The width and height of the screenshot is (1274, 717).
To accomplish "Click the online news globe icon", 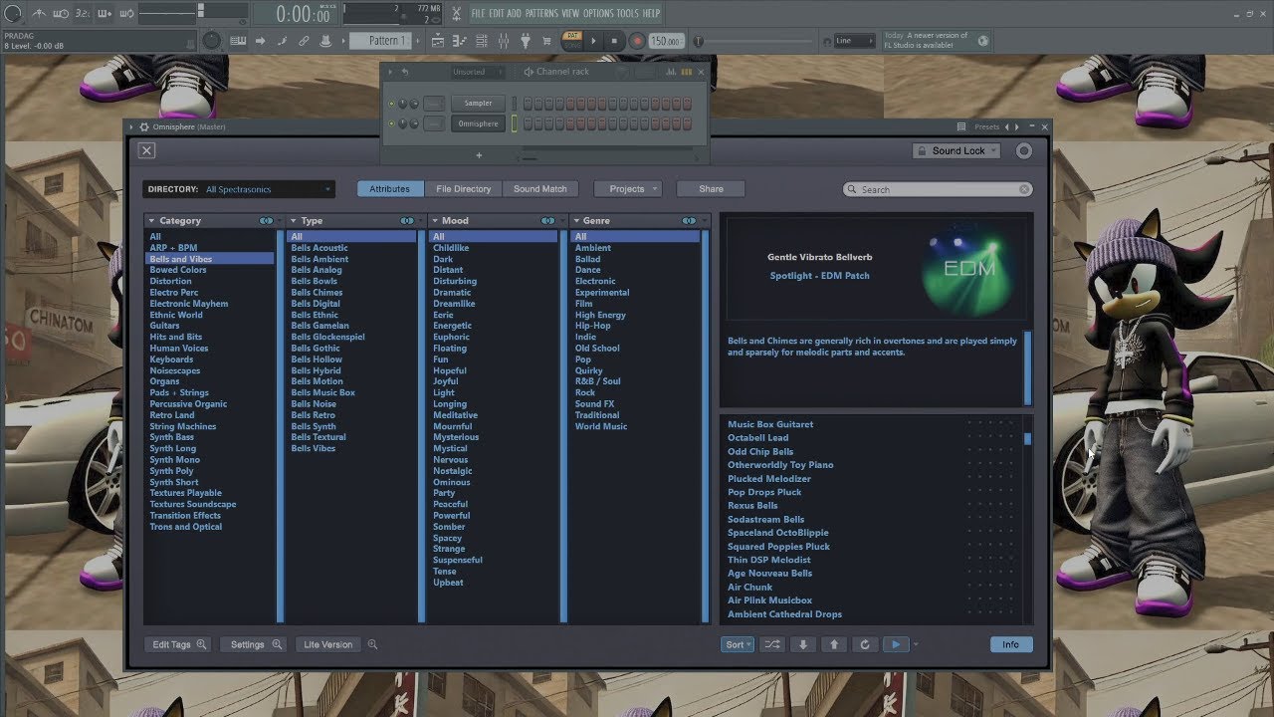I will (x=983, y=41).
